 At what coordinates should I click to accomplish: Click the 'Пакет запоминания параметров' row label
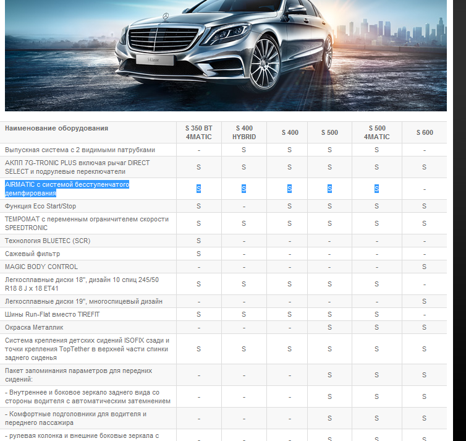[78, 375]
